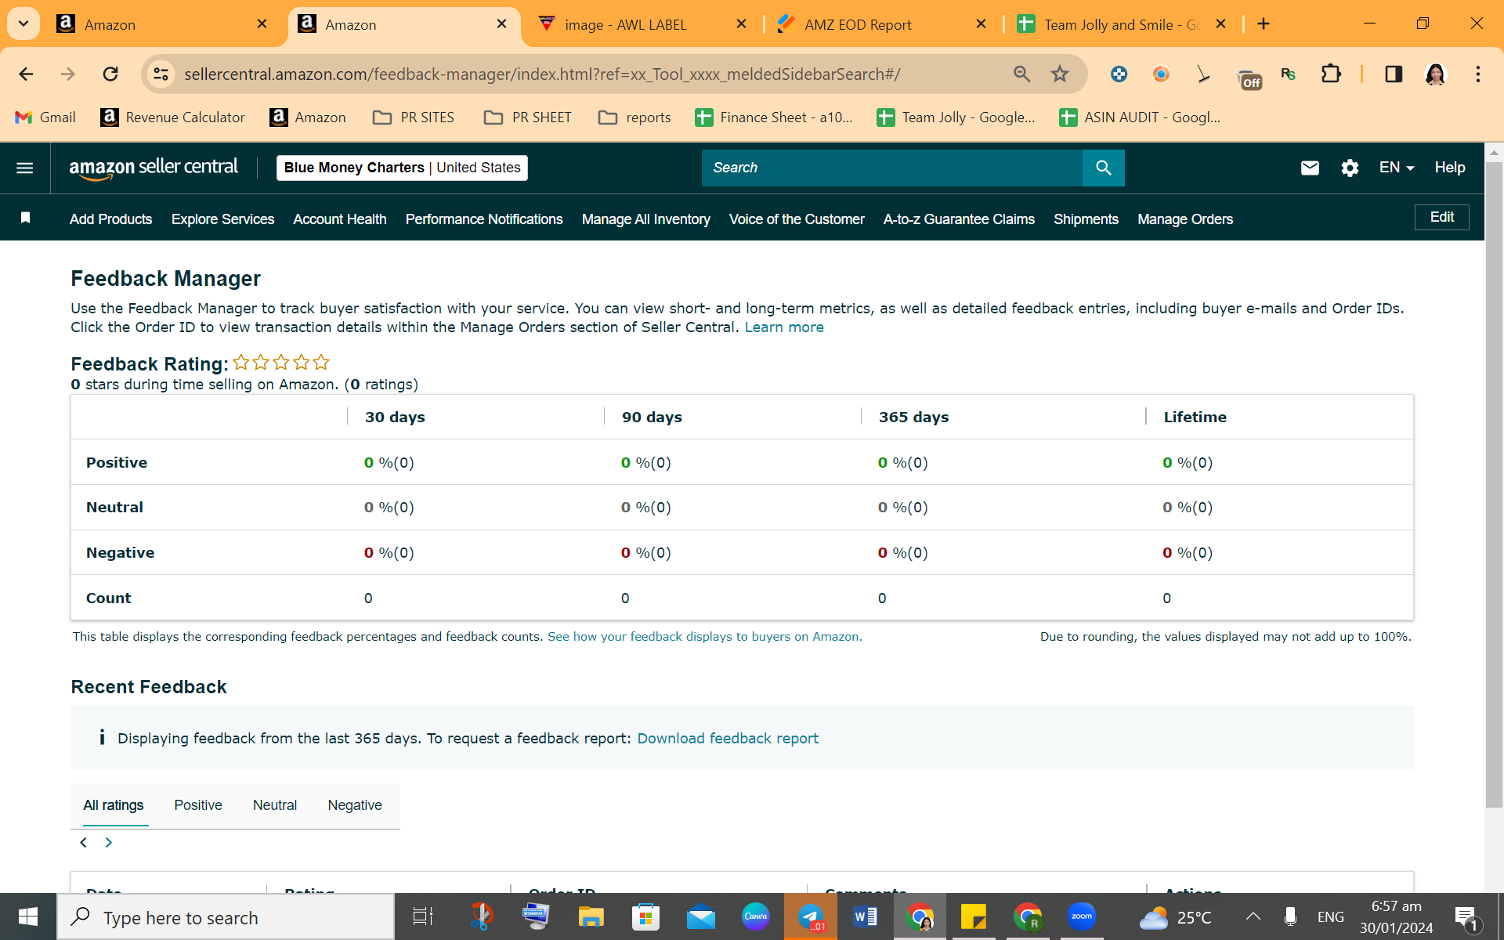Open the Chrome extensions puzzle icon
1504x940 pixels.
[1330, 74]
